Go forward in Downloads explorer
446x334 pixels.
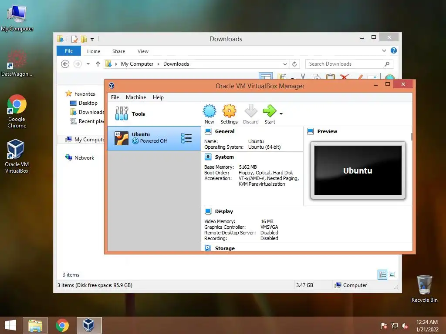[78, 64]
